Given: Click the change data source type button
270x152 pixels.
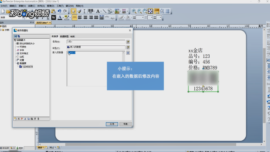Looking at the screenshot, I should point(128,47).
